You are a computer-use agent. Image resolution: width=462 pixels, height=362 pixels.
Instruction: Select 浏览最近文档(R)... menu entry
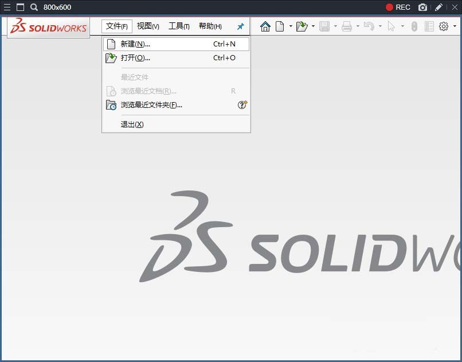(176, 91)
